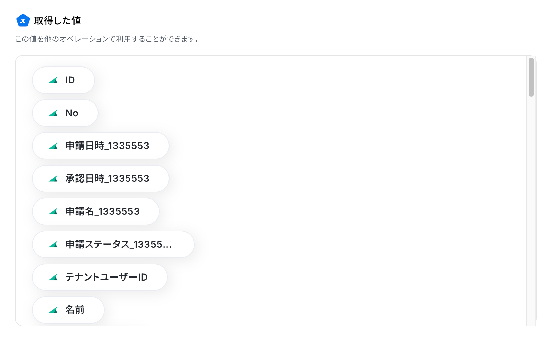The width and height of the screenshot is (551, 344).
Task: Select the No value chip
Action: point(65,113)
